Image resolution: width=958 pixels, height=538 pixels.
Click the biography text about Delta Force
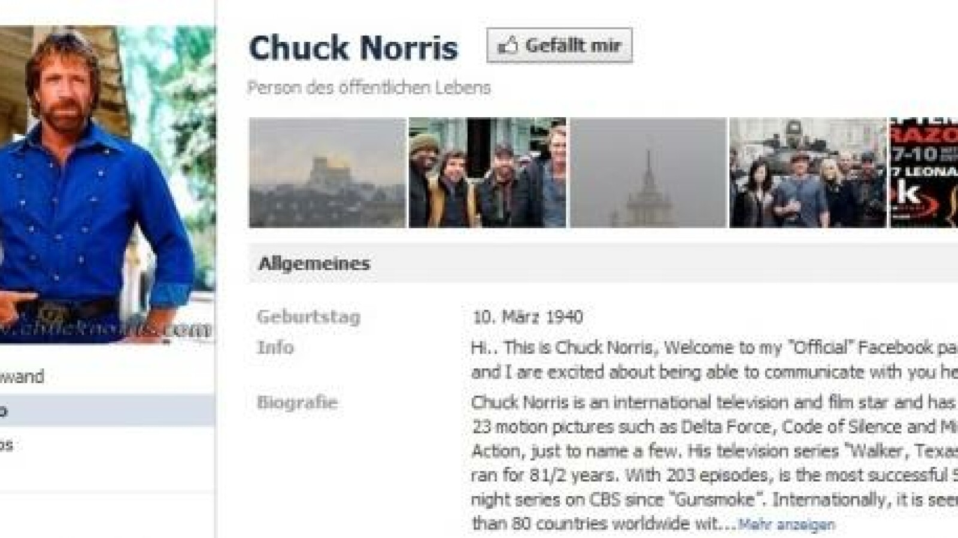pos(714,463)
